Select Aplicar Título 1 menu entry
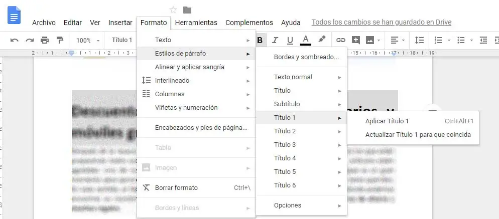 click(387, 121)
